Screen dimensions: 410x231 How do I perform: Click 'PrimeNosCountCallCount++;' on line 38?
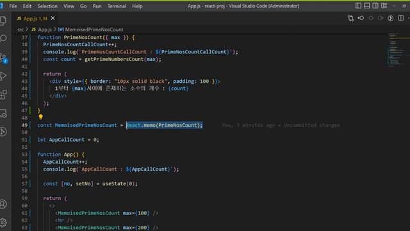click(80, 44)
